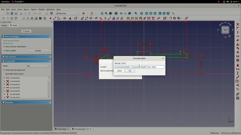This screenshot has height=135, width=241.
Task: Switch to the Model tab
Action: point(4,25)
